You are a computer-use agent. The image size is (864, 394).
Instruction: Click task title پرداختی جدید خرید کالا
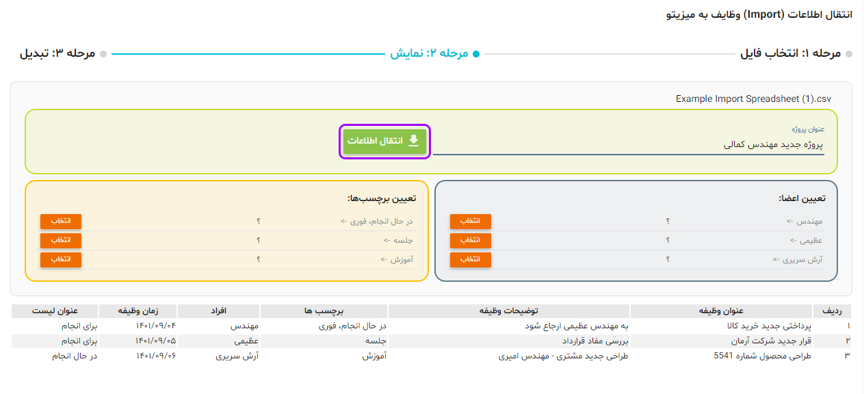[x=768, y=326]
